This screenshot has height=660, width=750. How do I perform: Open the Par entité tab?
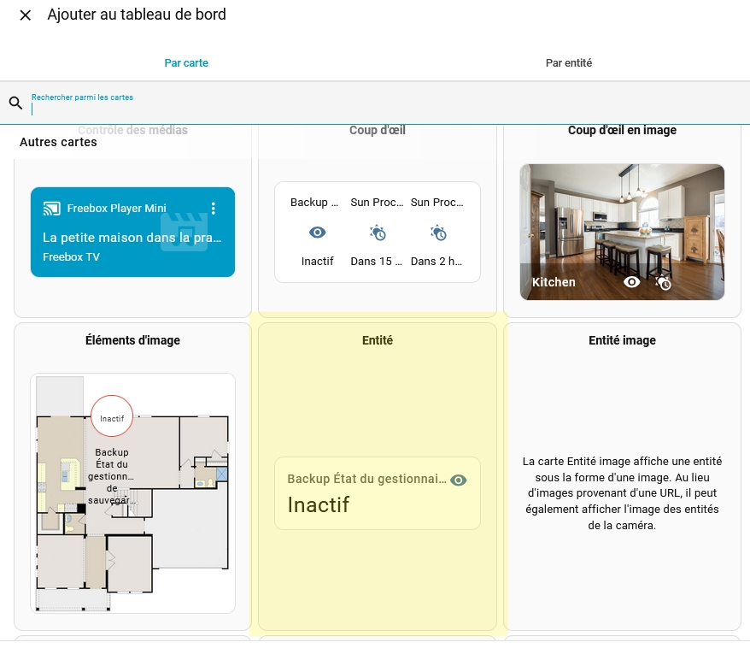pos(568,63)
